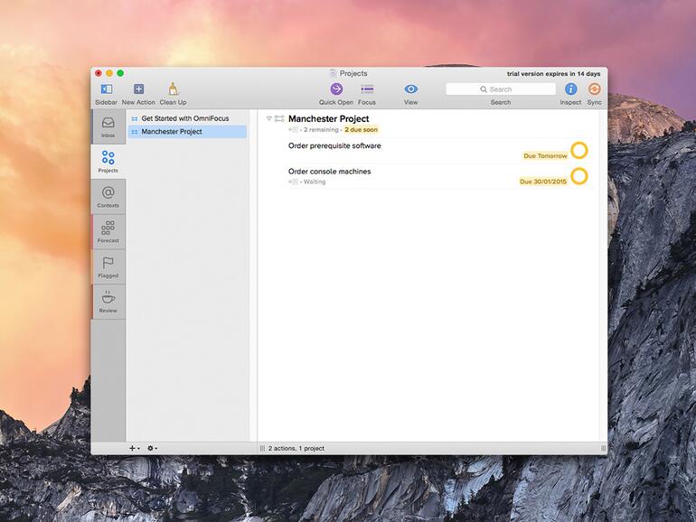This screenshot has height=522, width=696.
Task: Minimize the OmniFocus window
Action: coord(109,73)
